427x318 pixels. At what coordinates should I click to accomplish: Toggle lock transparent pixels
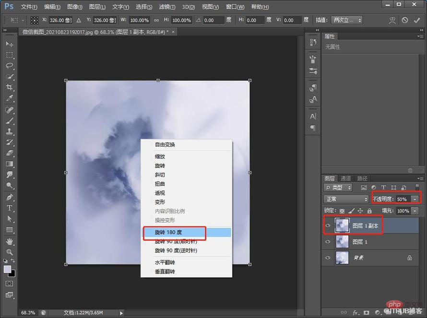click(x=342, y=211)
